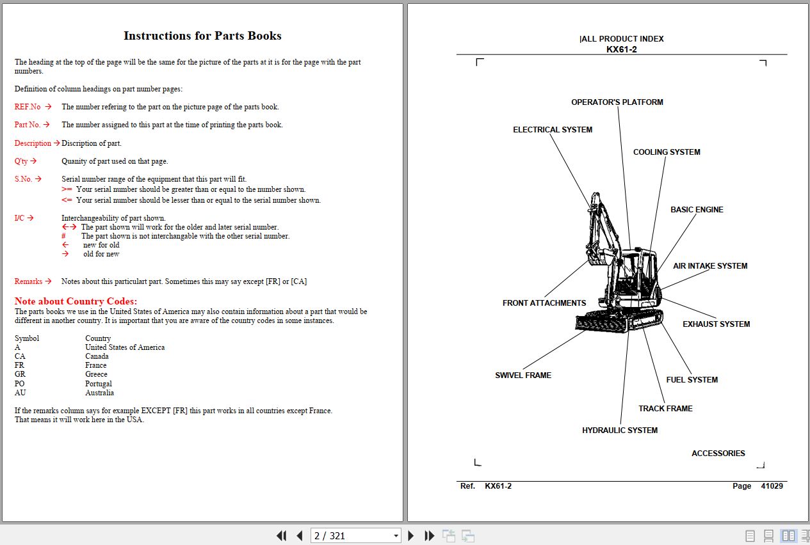Advance to the next page

410,535
